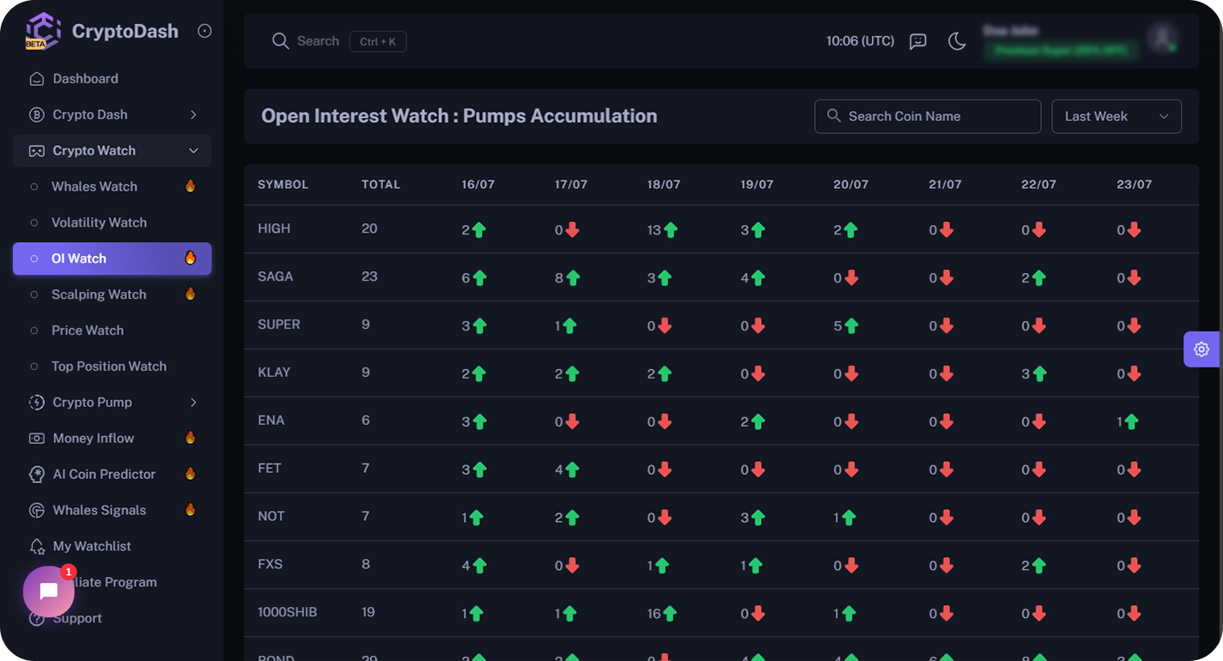Viewport: 1223px width, 661px height.
Task: Click the fire icon next to AI Coin Predictor
Action: point(191,474)
